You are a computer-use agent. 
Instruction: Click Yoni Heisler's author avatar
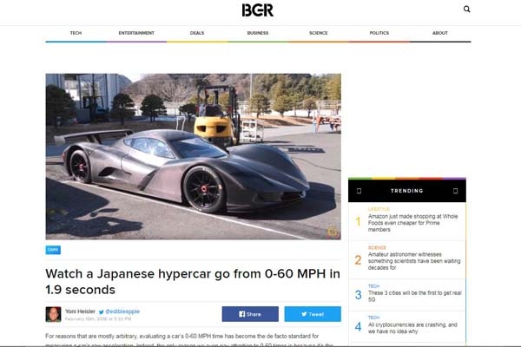[53, 314]
